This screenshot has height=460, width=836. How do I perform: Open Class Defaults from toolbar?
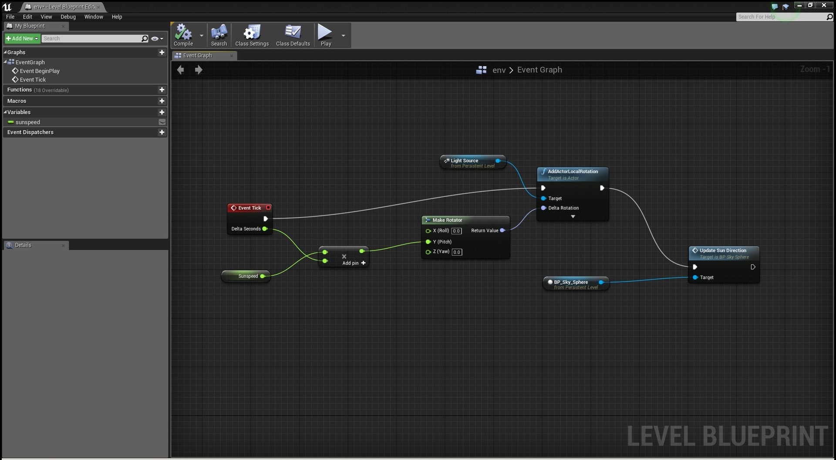point(293,35)
